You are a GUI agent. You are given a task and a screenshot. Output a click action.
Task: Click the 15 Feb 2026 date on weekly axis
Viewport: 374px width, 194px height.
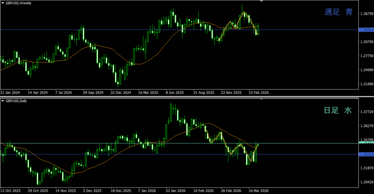pyautogui.click(x=258, y=92)
